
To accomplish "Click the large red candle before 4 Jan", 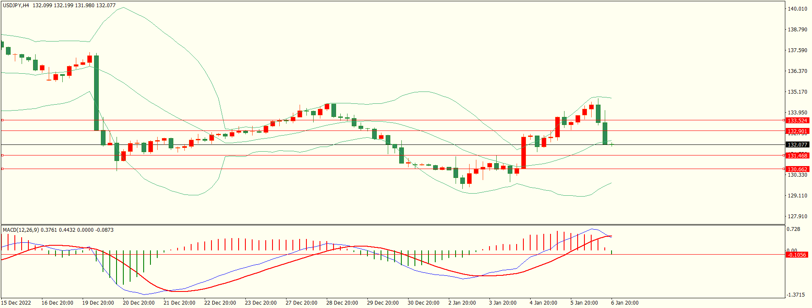I will click(523, 153).
